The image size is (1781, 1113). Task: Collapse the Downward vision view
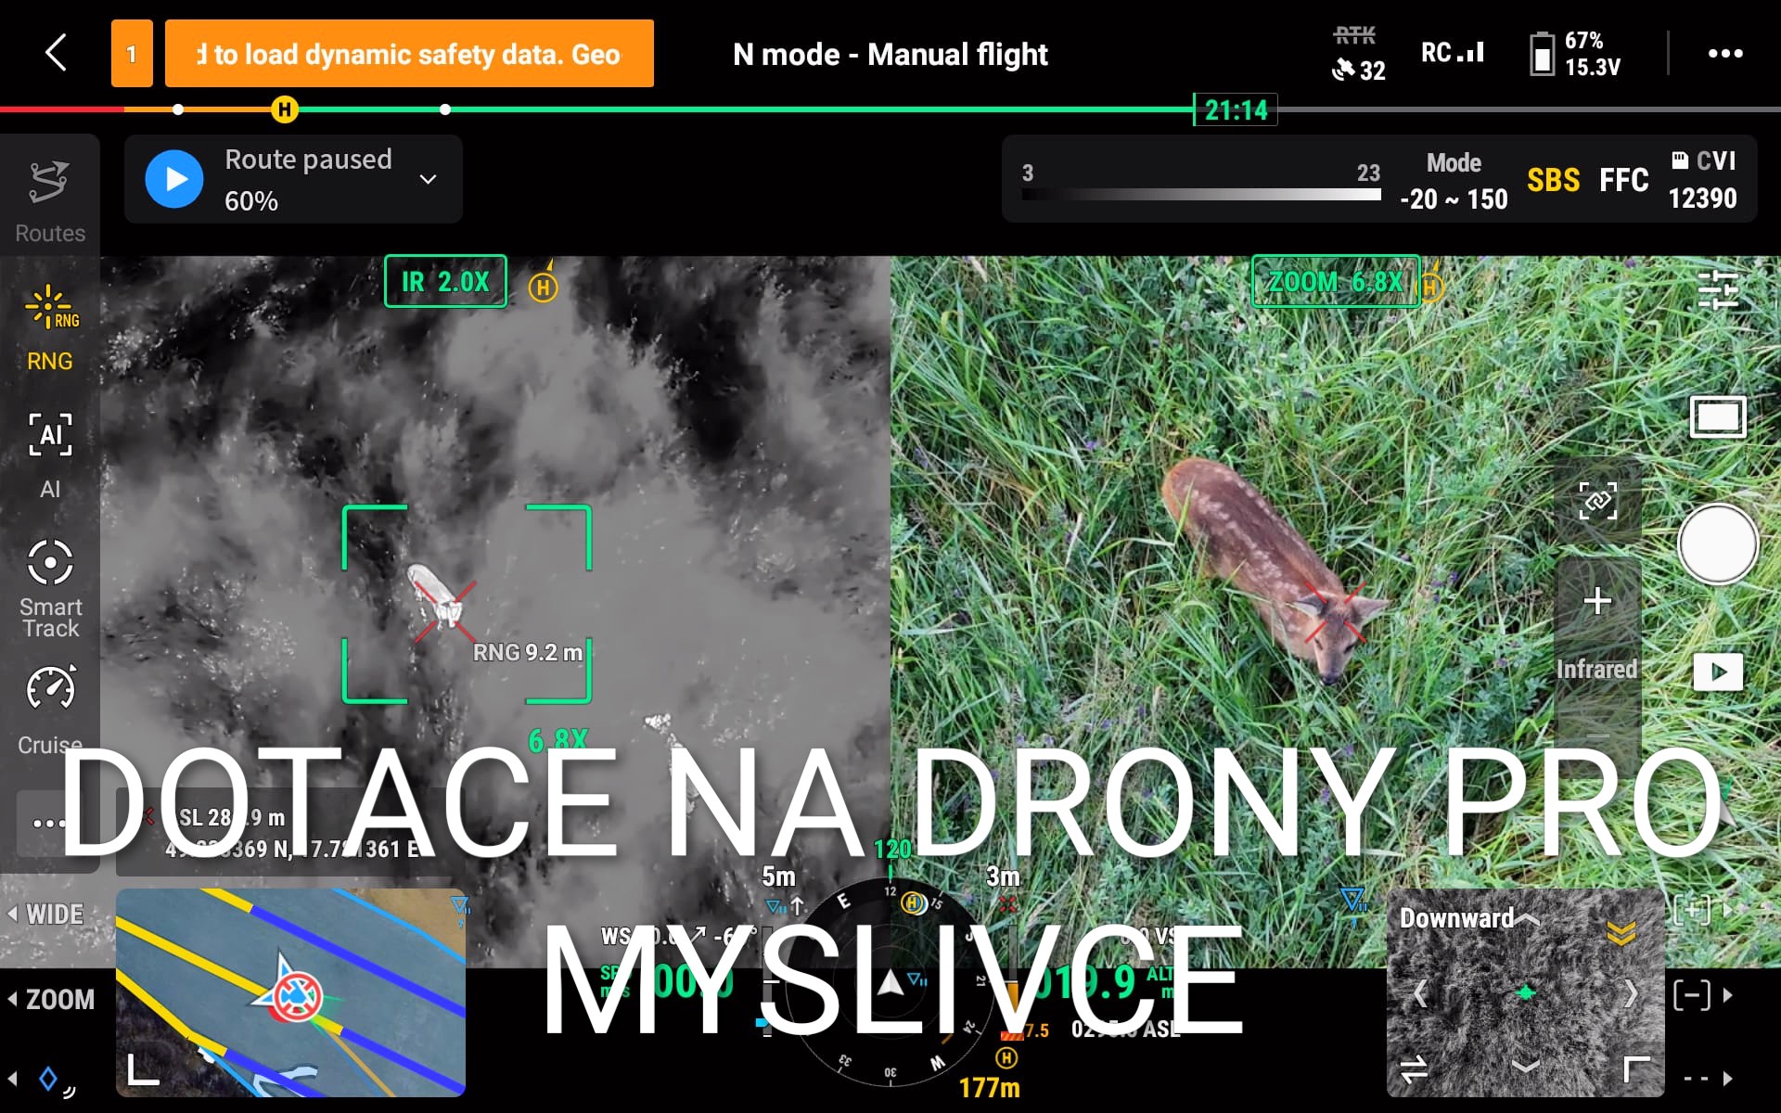[x=1636, y=1068]
